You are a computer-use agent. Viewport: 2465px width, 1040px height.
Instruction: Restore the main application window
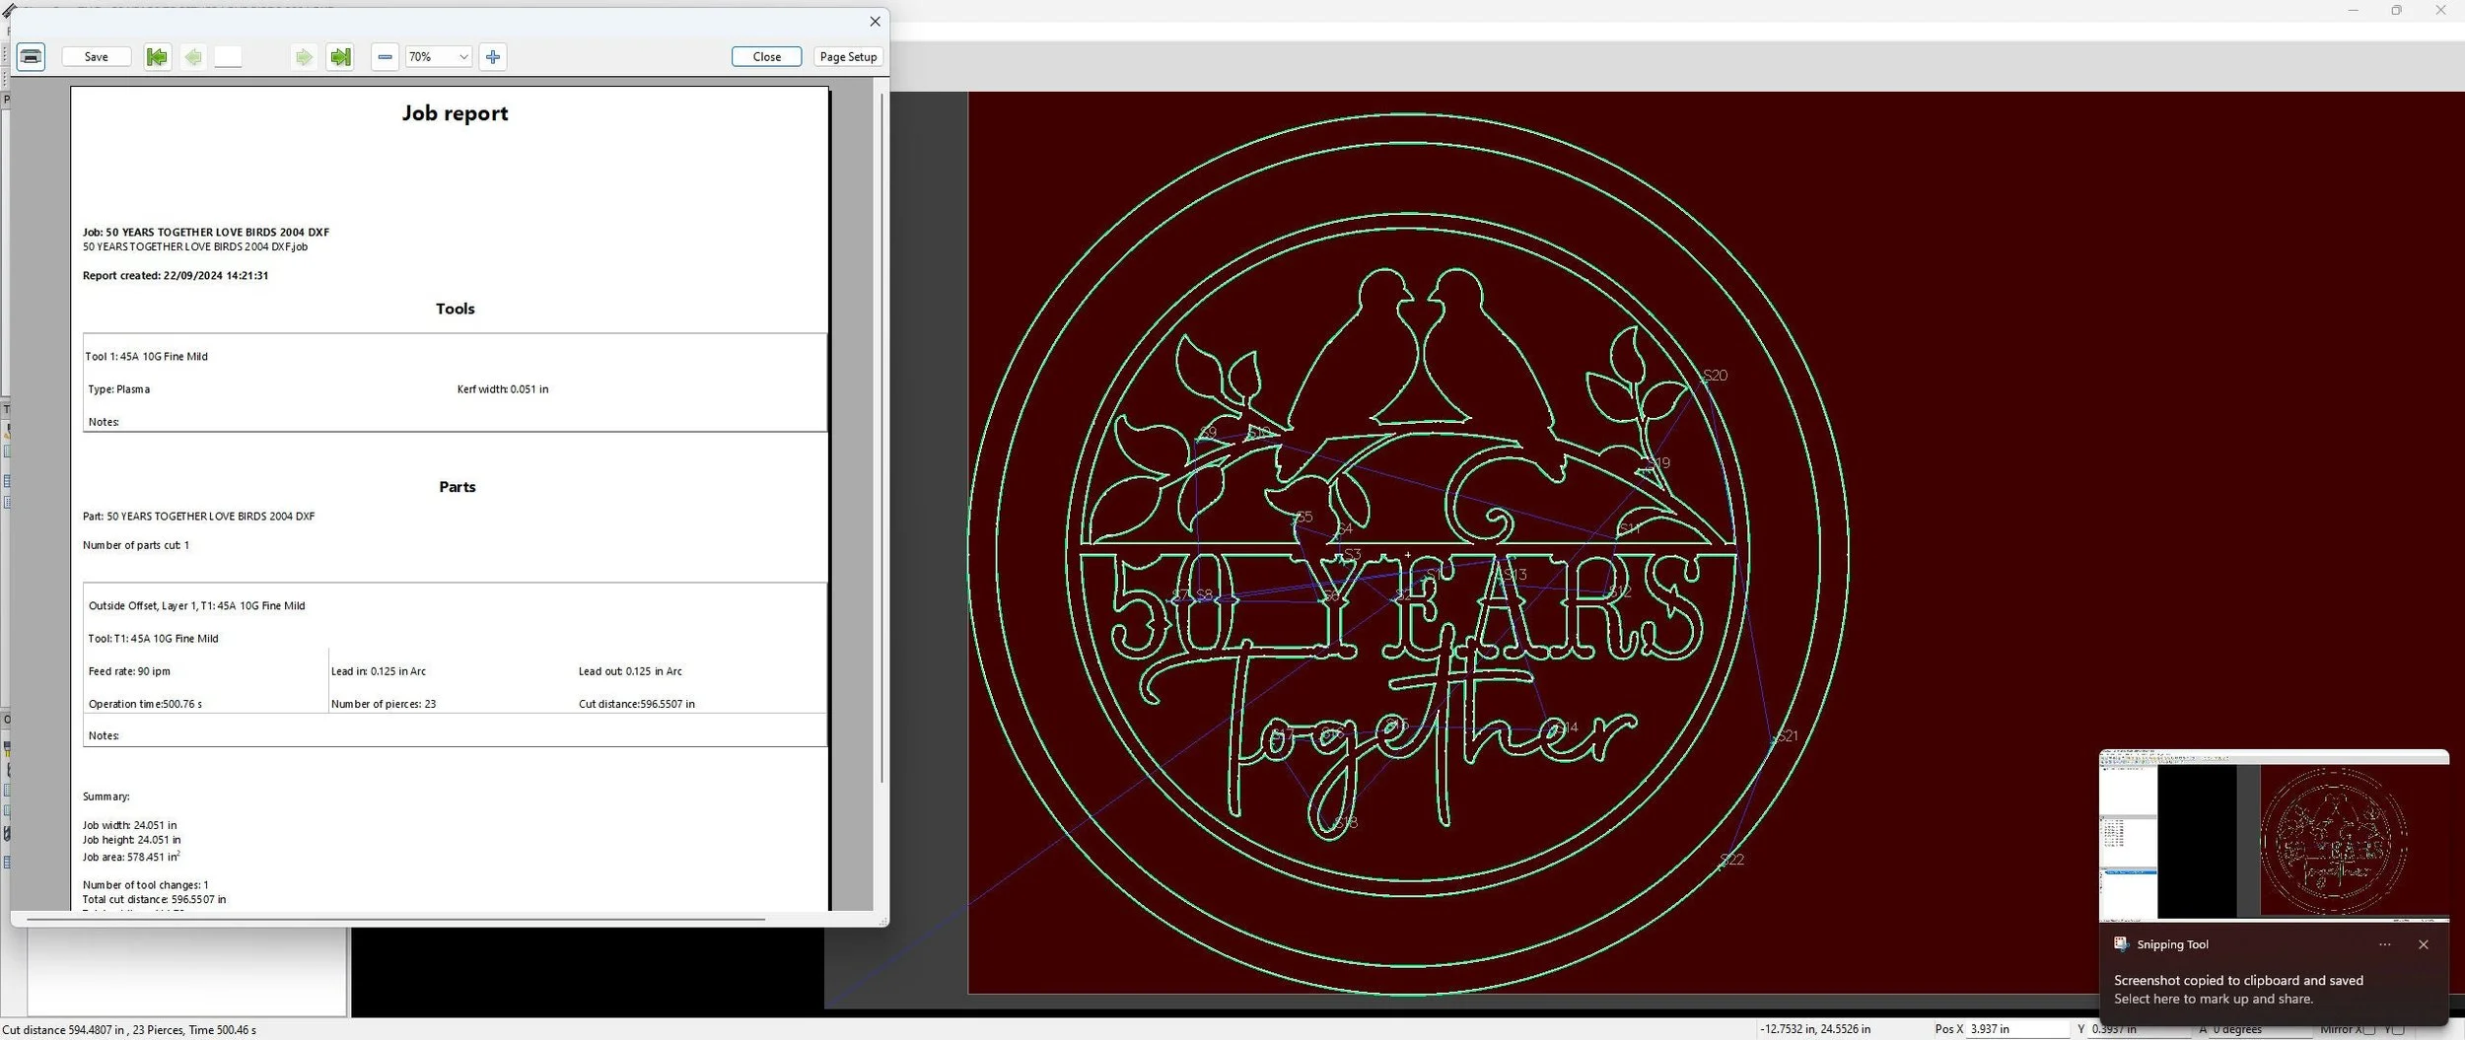(x=2396, y=10)
